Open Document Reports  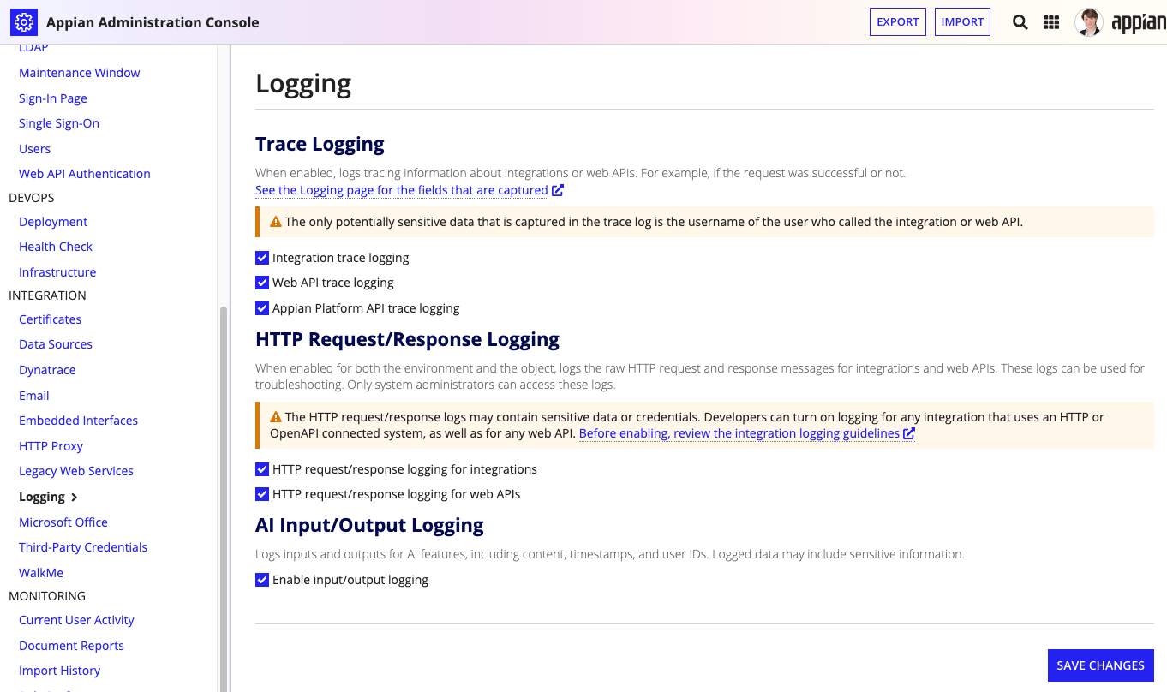click(x=72, y=646)
